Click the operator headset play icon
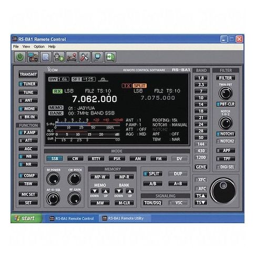 [59, 57]
